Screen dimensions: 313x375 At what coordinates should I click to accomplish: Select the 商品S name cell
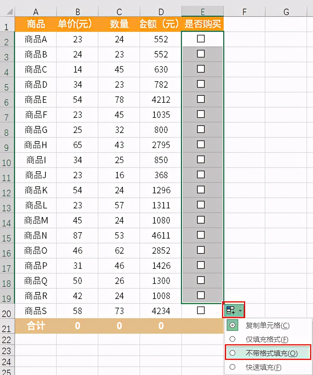click(36, 311)
